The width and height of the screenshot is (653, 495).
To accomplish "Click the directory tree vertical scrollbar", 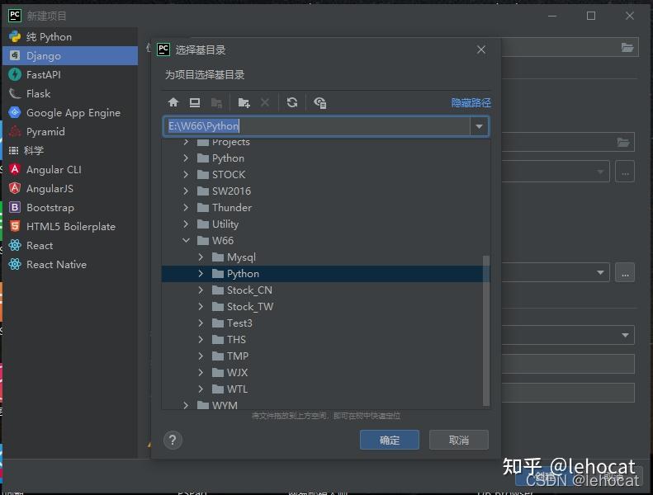I will click(x=485, y=330).
